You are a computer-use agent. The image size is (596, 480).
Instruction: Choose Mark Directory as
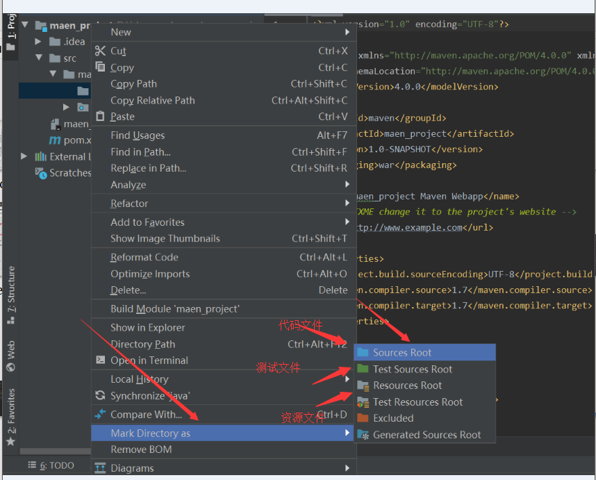point(224,433)
